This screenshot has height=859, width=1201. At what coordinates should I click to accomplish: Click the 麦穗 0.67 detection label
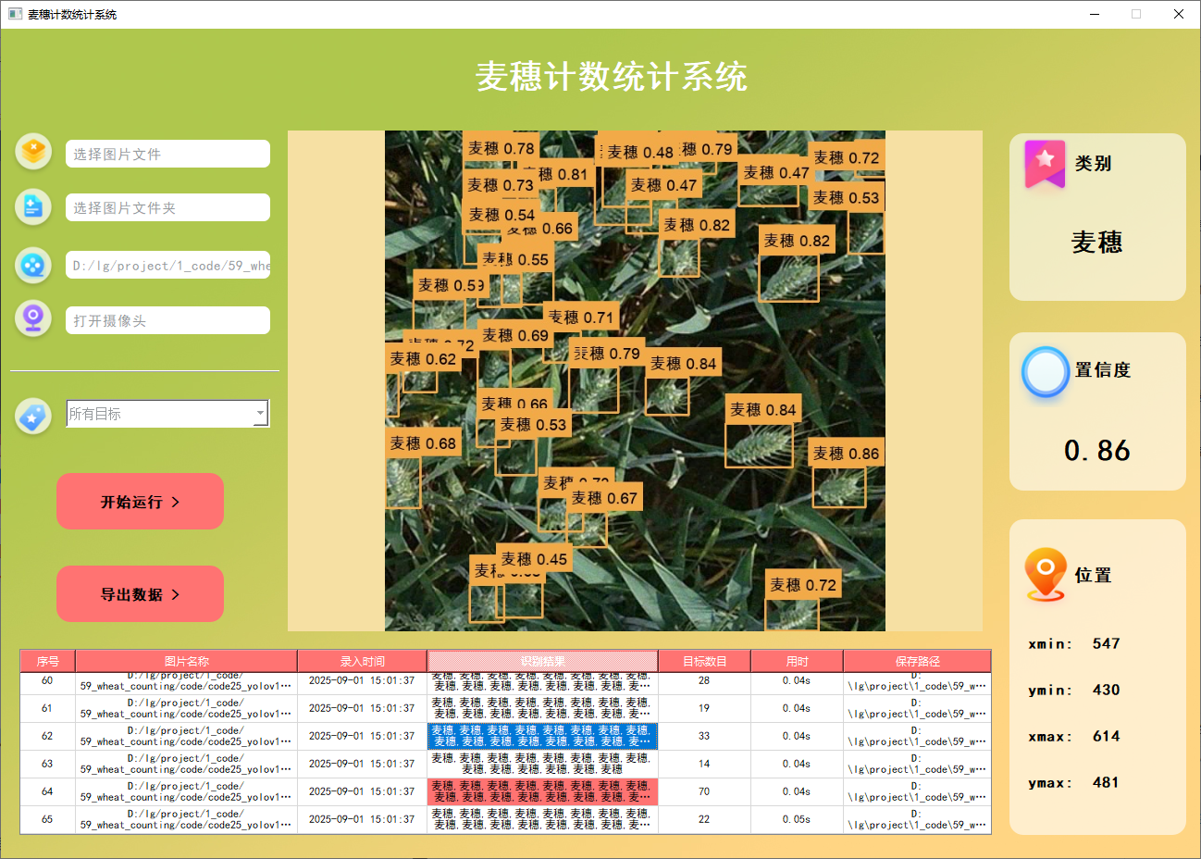coord(604,498)
